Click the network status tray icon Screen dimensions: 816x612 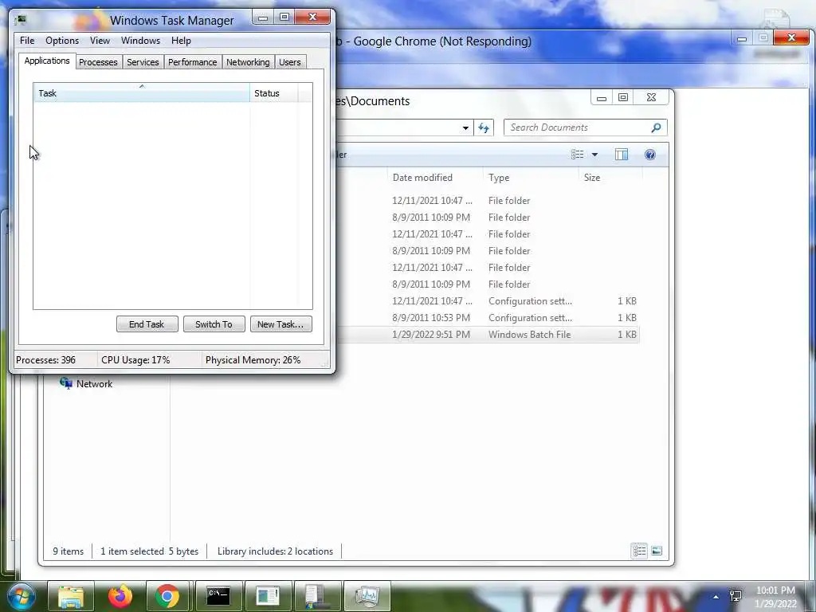coord(736,596)
